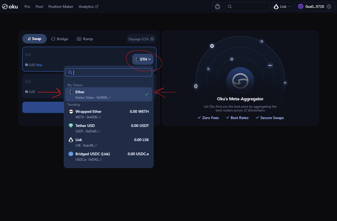Viewport: 337px width, 221px height.
Task: Open Position Maker
Action: coord(61,7)
